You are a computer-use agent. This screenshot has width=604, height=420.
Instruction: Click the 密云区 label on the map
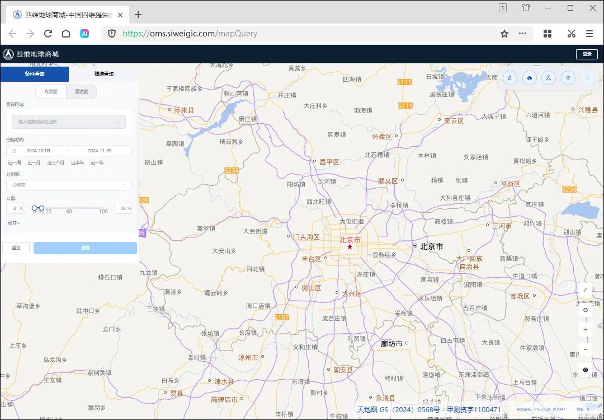454,120
